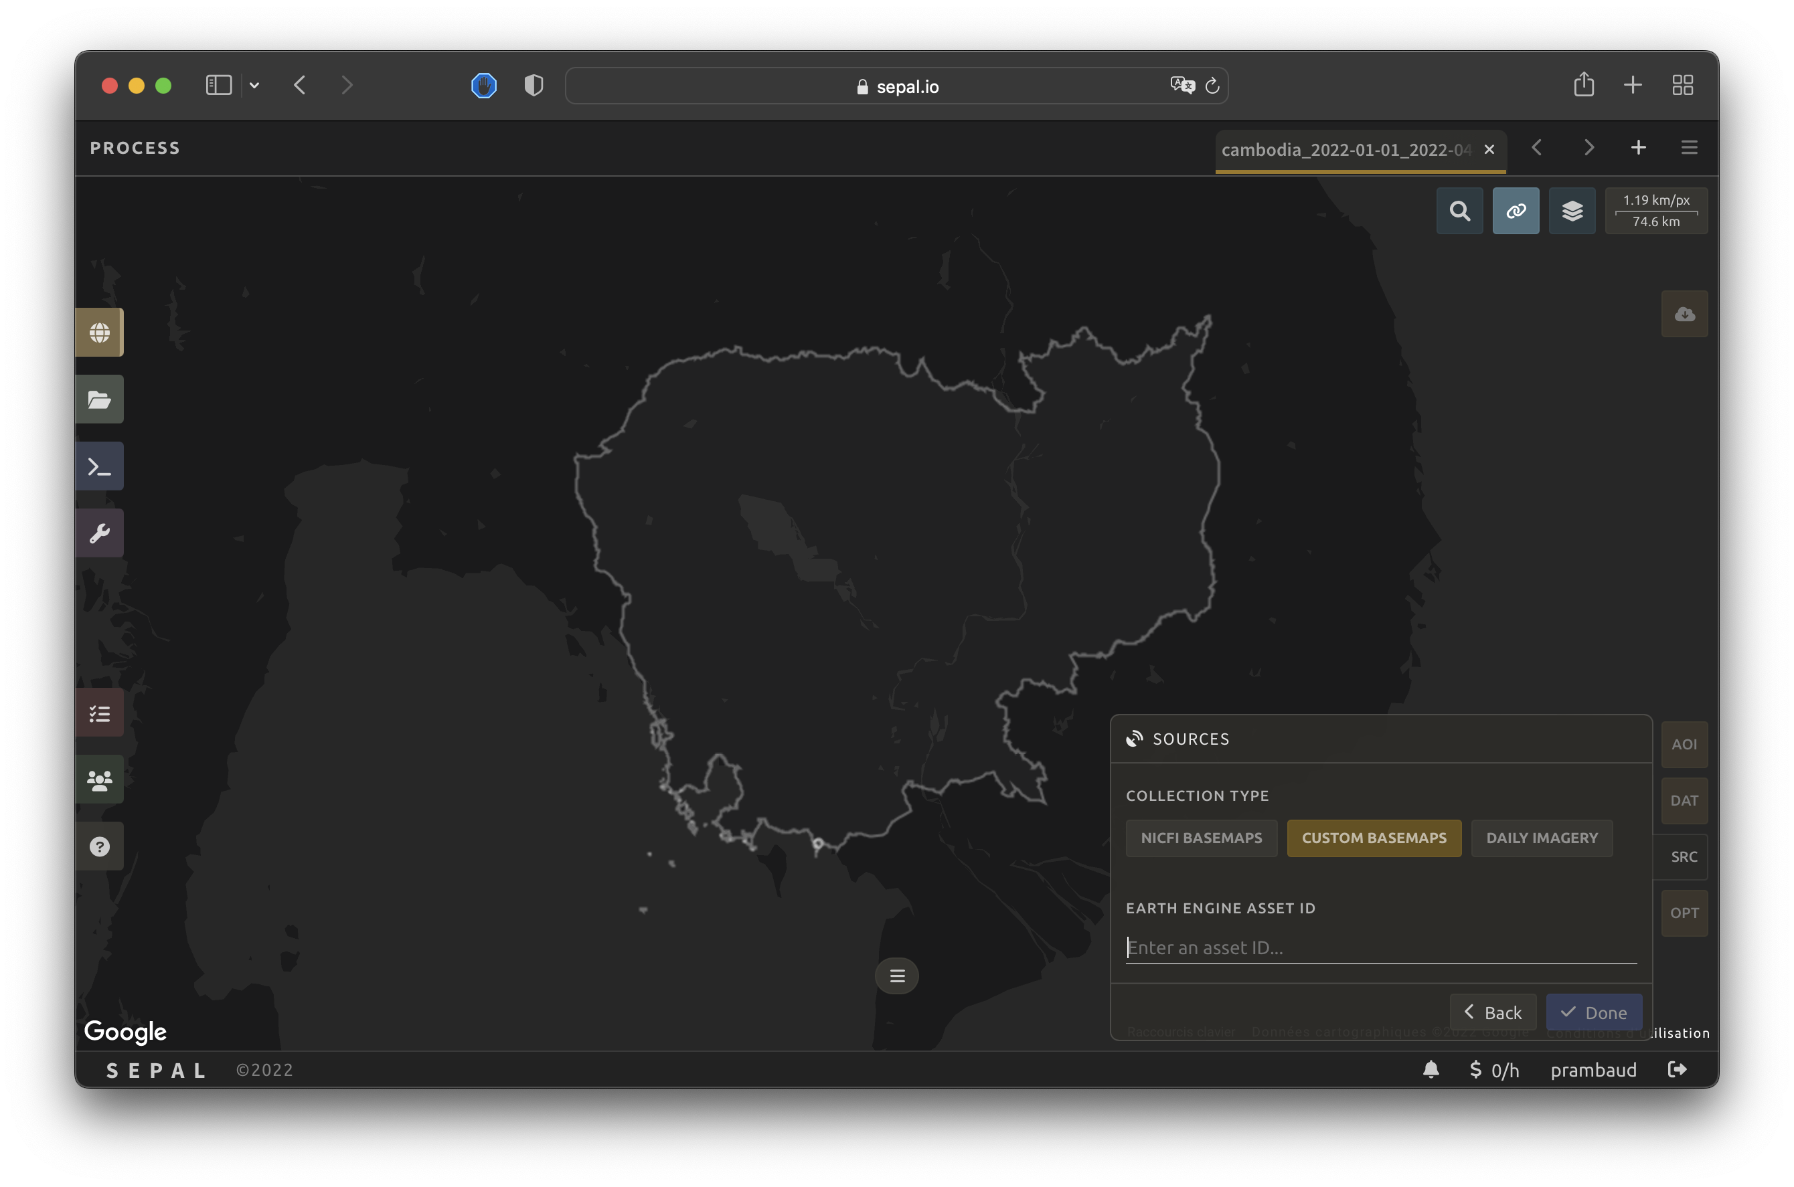Open the recipe tabs hamburger menu
The width and height of the screenshot is (1794, 1187).
tap(1689, 148)
